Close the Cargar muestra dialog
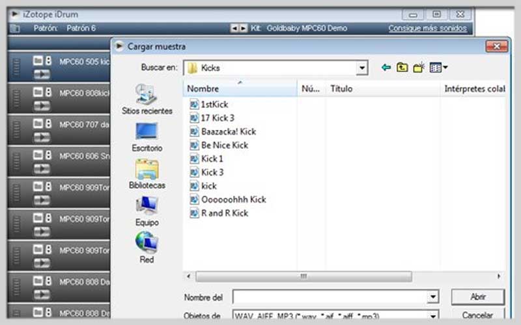 pyautogui.click(x=496, y=46)
